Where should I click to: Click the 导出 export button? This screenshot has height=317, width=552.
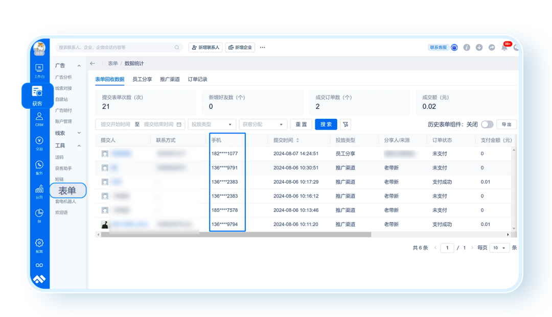click(507, 125)
